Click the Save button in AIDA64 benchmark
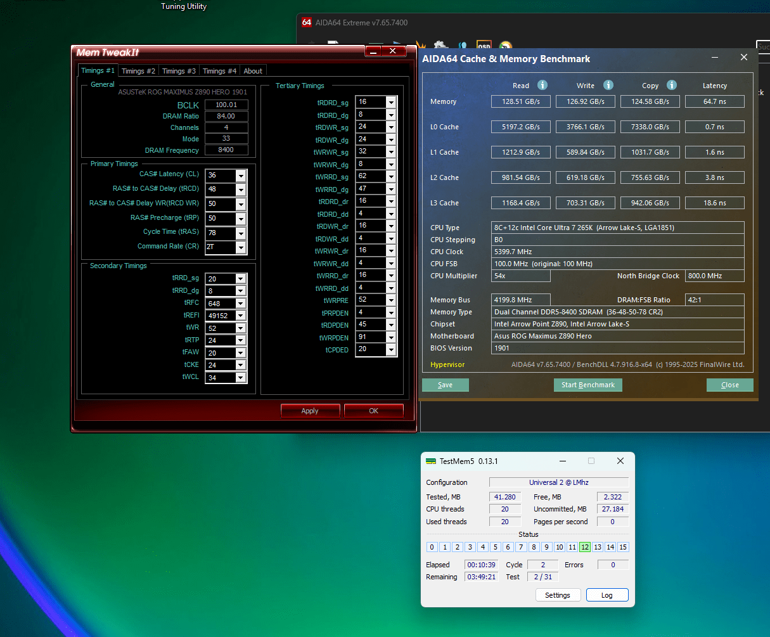 pos(445,385)
